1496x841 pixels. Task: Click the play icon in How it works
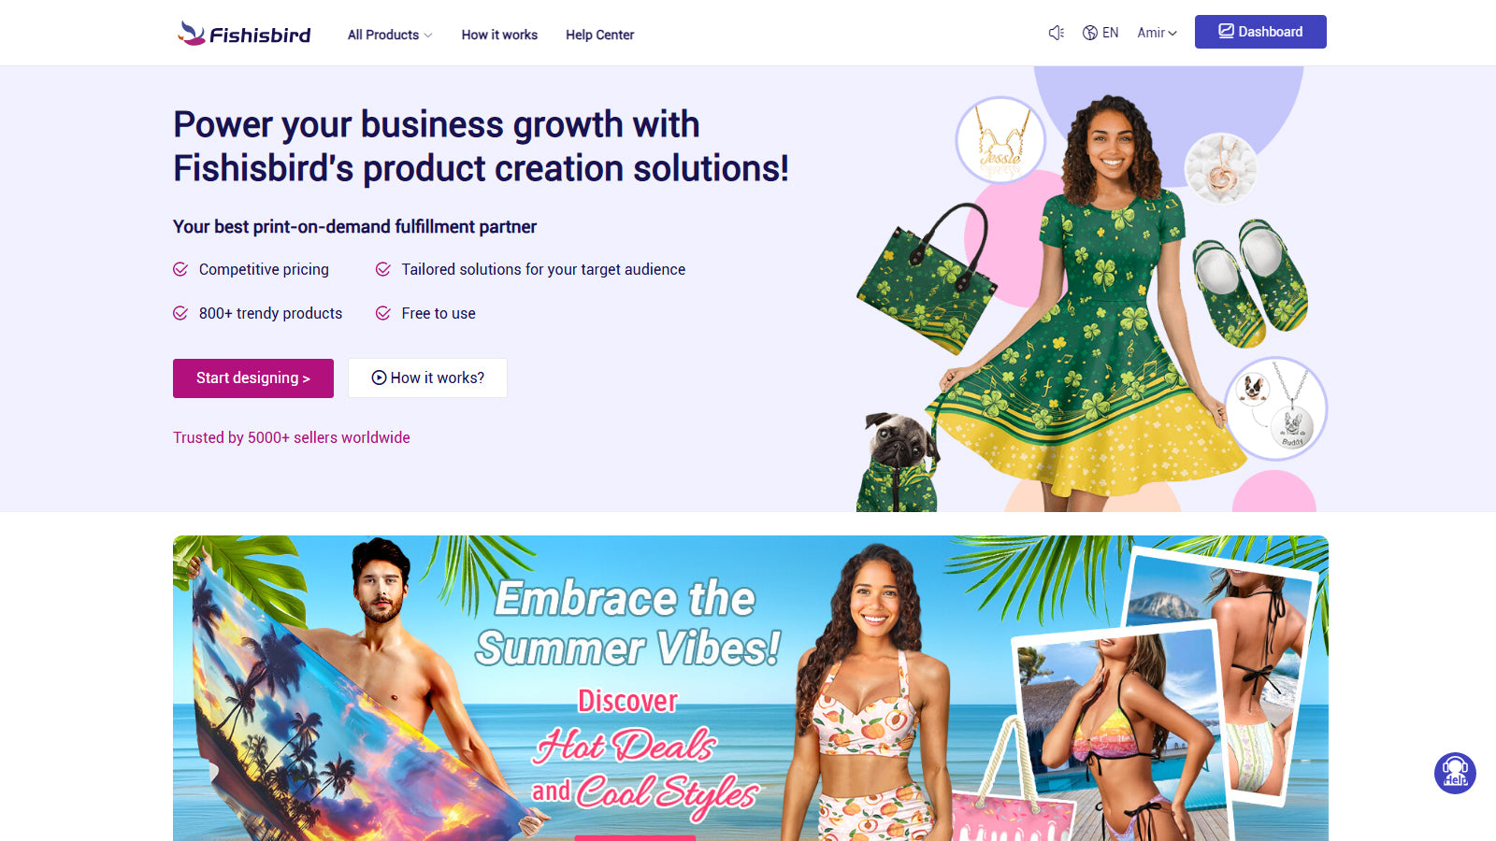pos(379,378)
